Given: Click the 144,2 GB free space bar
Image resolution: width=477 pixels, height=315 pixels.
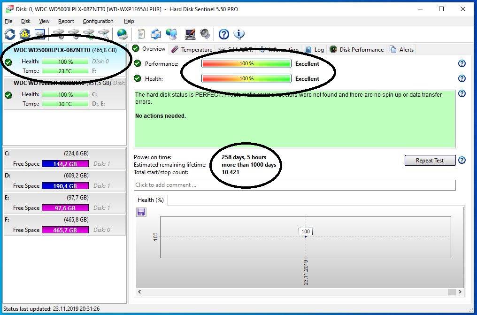Looking at the screenshot, I should [65, 163].
